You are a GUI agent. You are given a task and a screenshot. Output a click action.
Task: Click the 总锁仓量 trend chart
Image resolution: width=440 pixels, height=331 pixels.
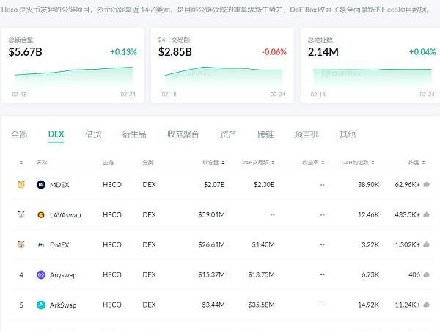[x=73, y=73]
